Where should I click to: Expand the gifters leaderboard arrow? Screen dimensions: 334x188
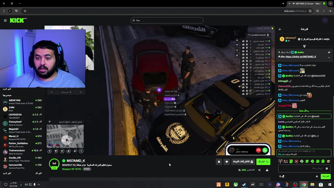click(x=304, y=46)
